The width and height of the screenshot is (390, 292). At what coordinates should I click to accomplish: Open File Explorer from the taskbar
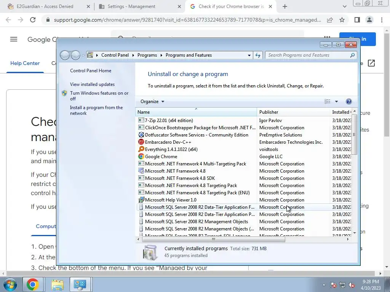click(x=58, y=284)
